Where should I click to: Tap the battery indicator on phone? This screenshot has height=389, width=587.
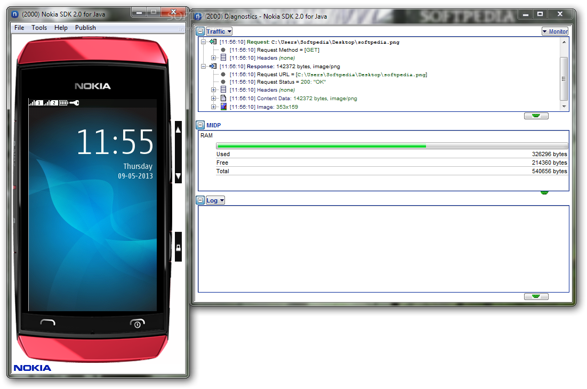tap(63, 102)
